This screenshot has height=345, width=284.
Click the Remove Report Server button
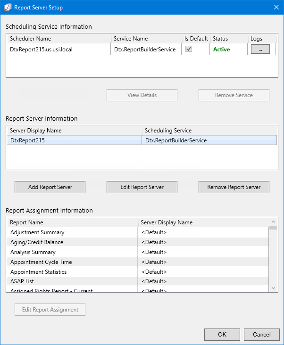click(x=234, y=187)
